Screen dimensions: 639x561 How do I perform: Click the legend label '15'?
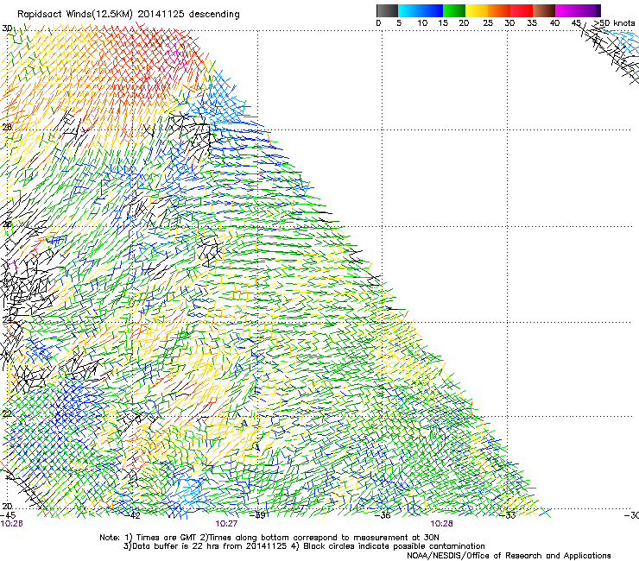[x=443, y=23]
